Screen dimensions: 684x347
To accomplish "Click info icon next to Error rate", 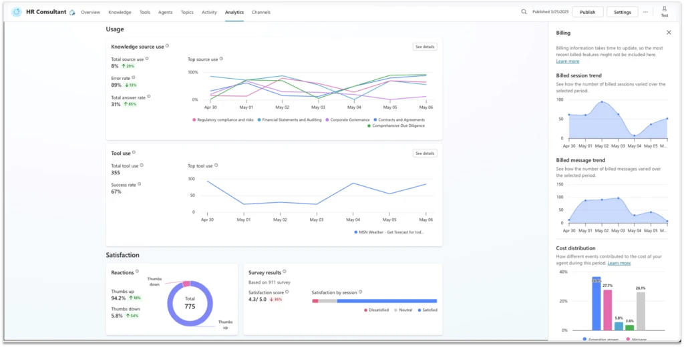I will click(x=134, y=78).
